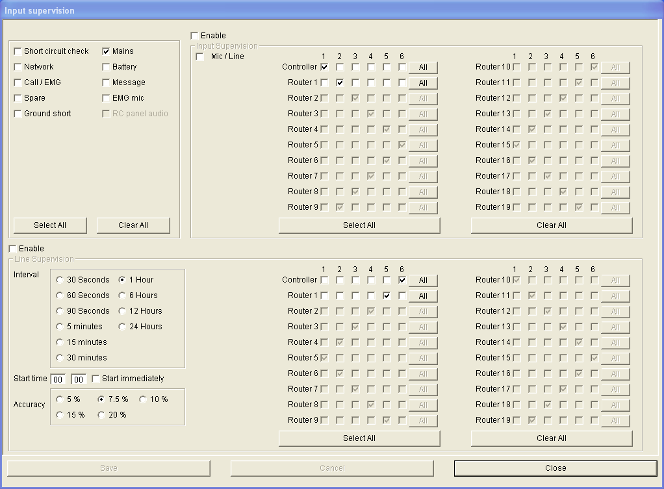Uncheck Controller line 6 in Line Supervision
The image size is (664, 489).
402,280
